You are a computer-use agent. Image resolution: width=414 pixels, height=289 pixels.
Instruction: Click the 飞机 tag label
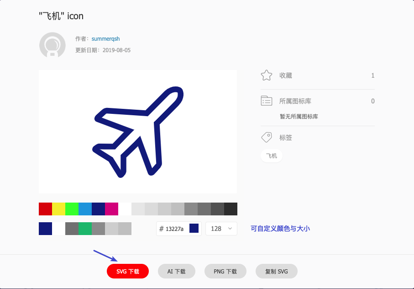point(271,155)
